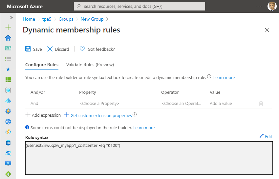The height and width of the screenshot is (179, 279).
Task: Click Edit next to Rule syntax
Action: (266, 136)
